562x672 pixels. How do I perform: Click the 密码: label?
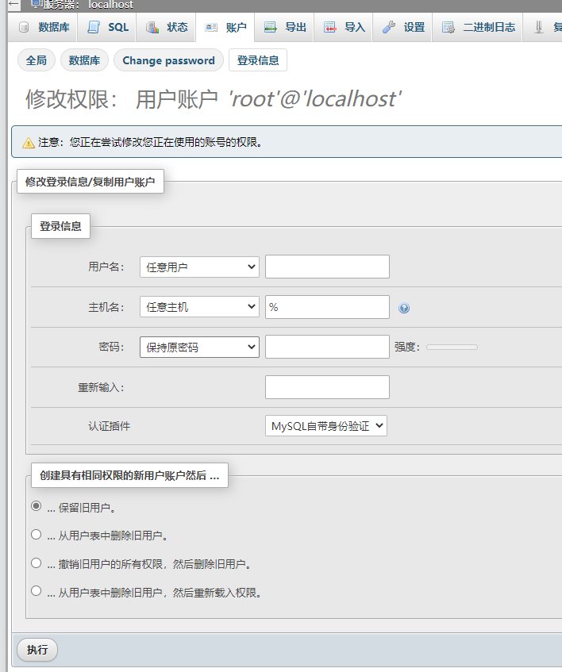[111, 347]
